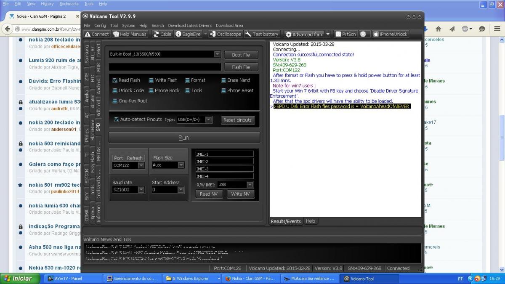Open the Oscilloscope tool
This screenshot has height=284, width=505.
(226, 34)
